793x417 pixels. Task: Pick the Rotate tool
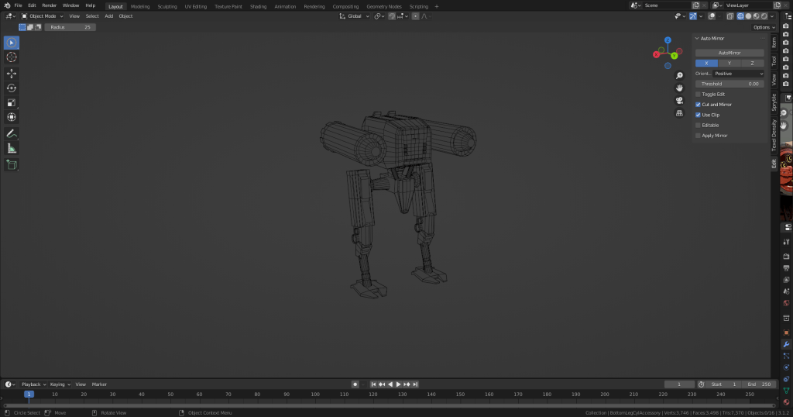point(12,88)
